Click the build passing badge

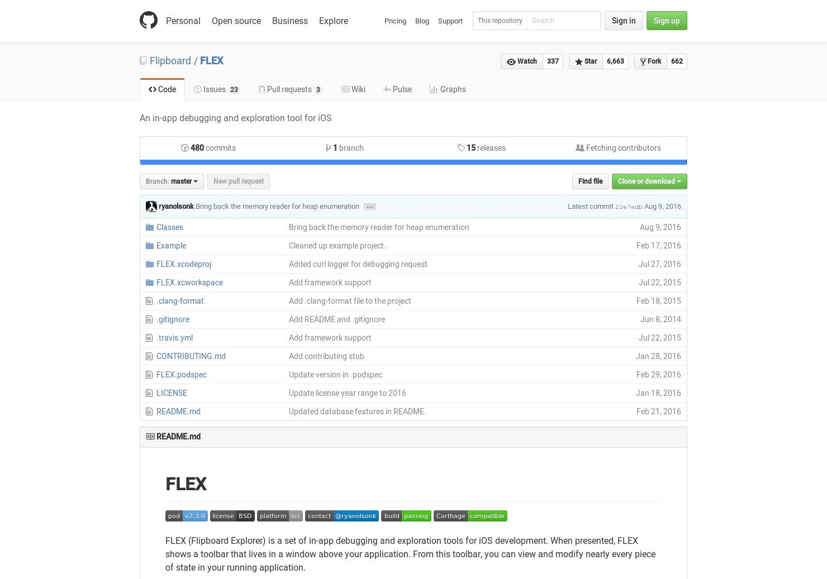[406, 516]
